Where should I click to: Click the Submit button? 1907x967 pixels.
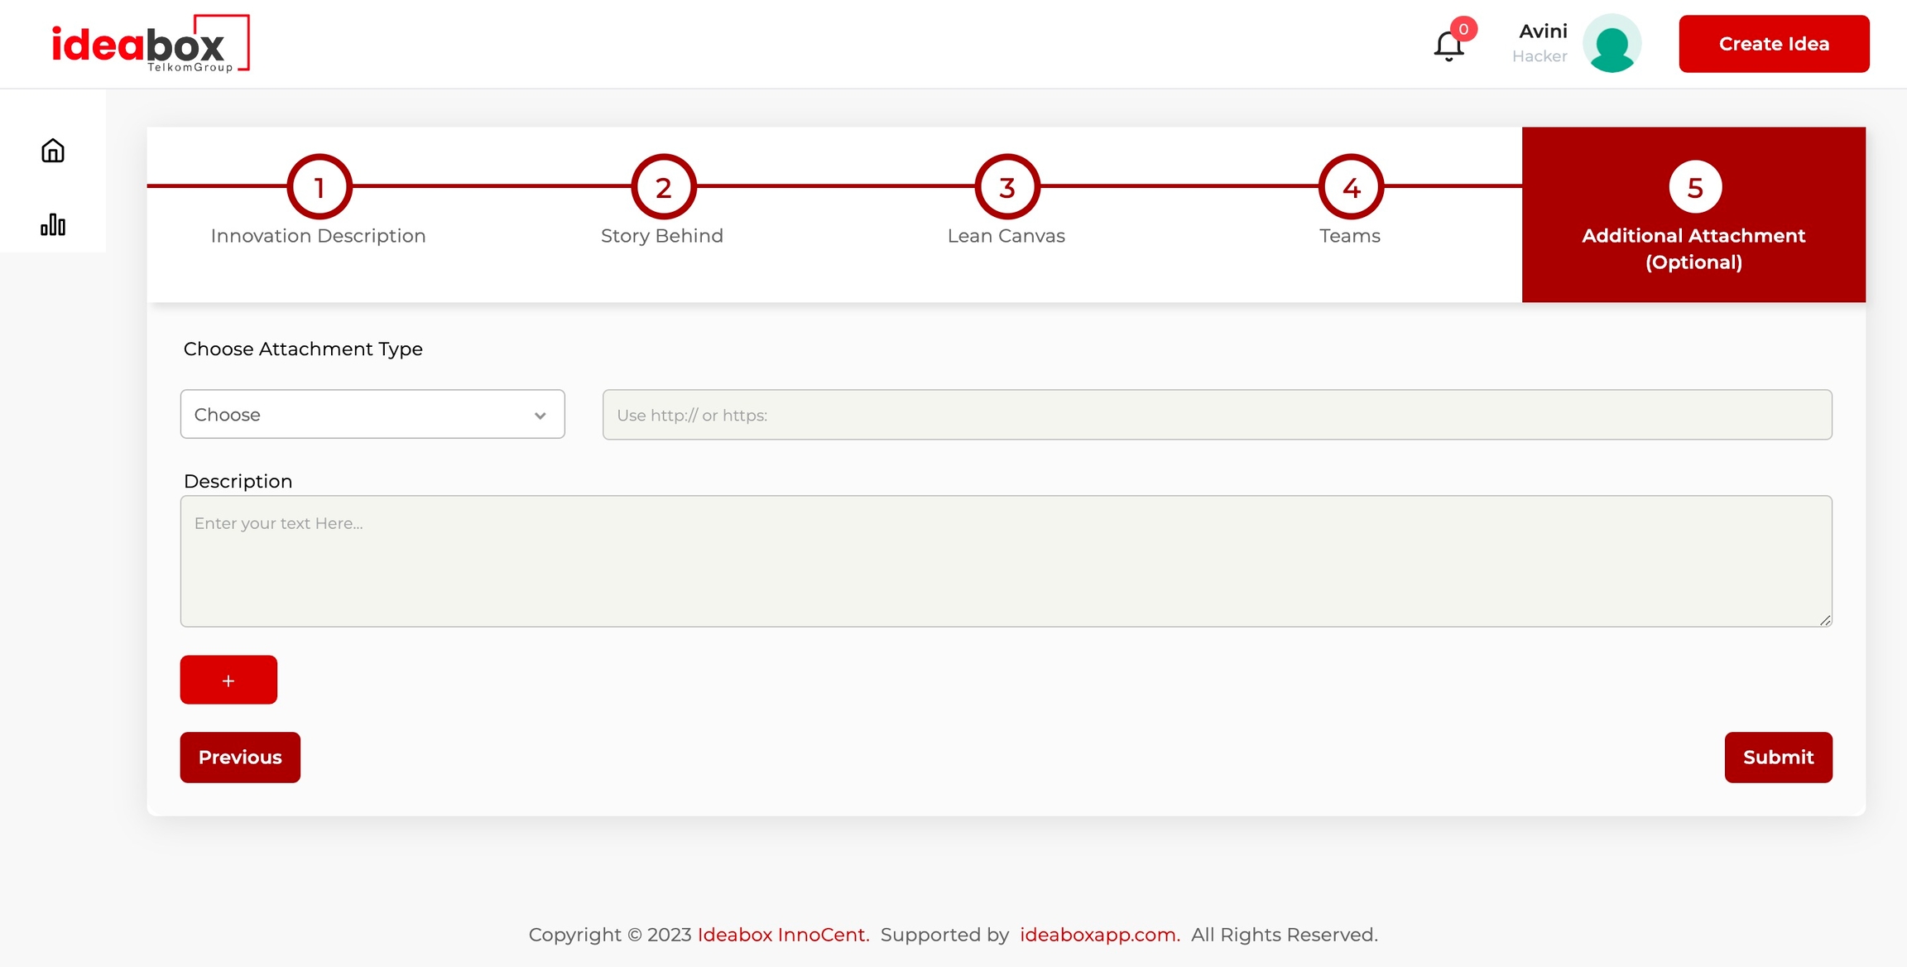point(1778,757)
